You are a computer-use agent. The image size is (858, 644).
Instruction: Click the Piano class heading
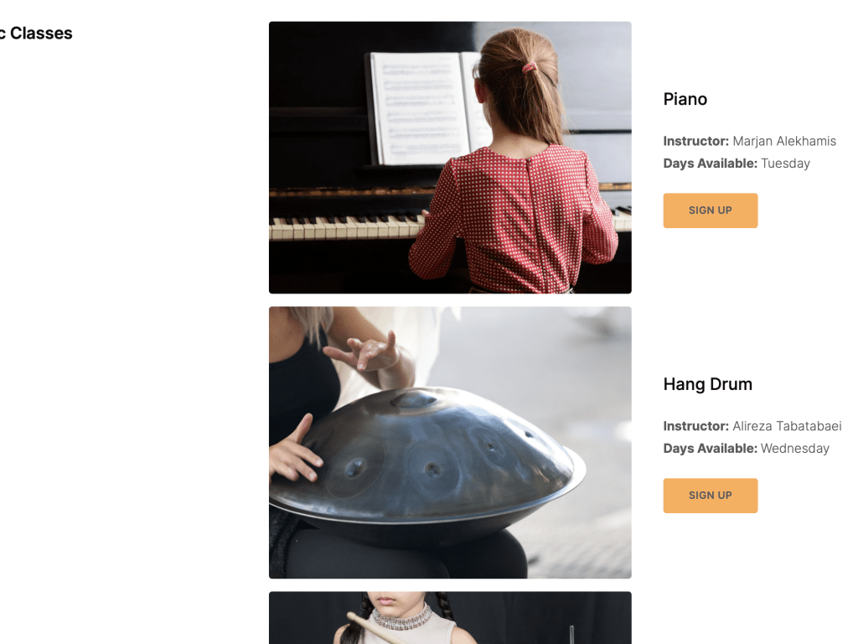click(685, 99)
